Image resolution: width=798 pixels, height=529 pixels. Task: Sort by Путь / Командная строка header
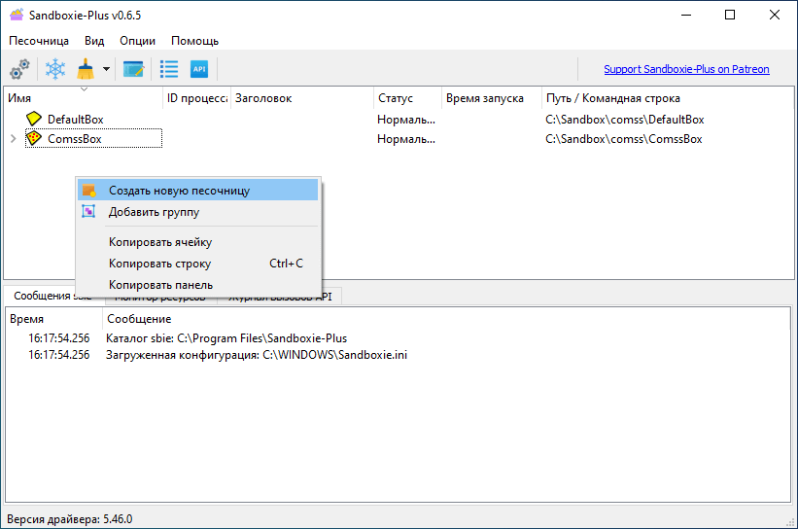coord(668,98)
